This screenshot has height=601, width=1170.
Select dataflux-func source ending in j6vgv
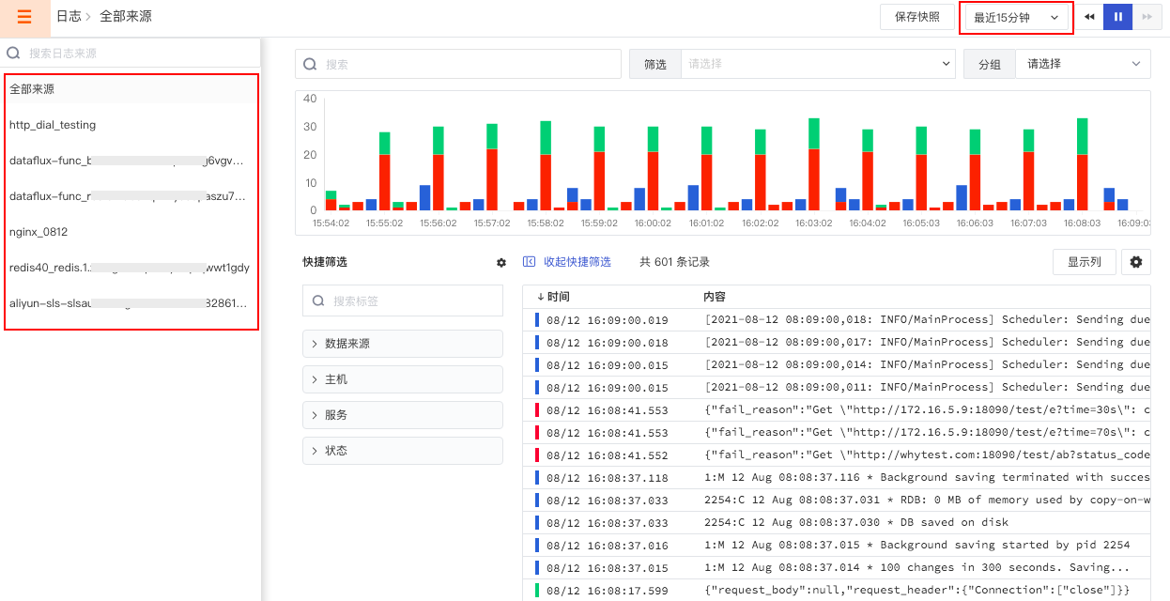tap(131, 161)
